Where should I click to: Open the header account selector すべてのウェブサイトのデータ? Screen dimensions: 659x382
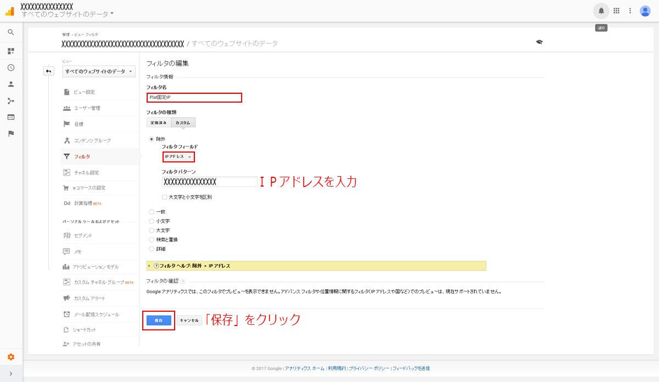tap(68, 14)
